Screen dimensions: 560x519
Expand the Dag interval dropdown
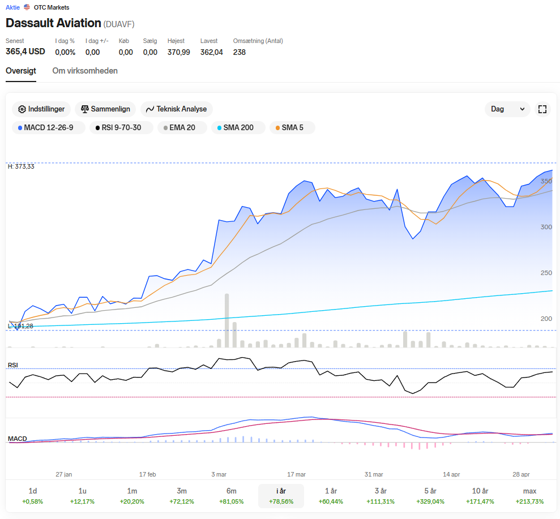click(x=507, y=109)
